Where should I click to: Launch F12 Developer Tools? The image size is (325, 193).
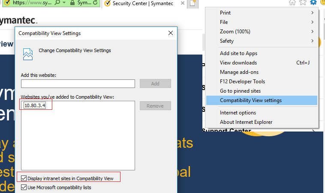[262, 82]
